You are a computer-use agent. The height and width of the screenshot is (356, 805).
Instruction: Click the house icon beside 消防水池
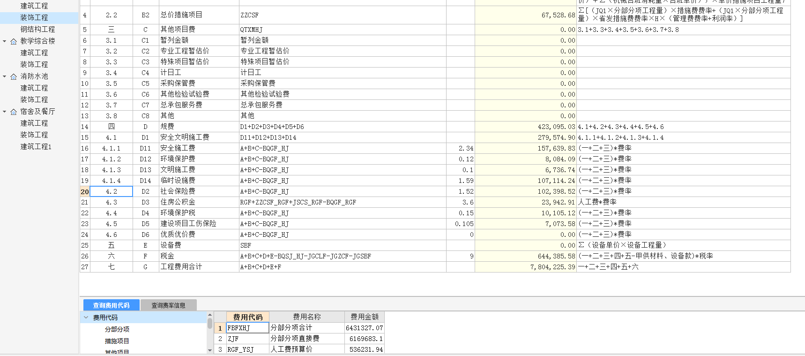pos(14,76)
